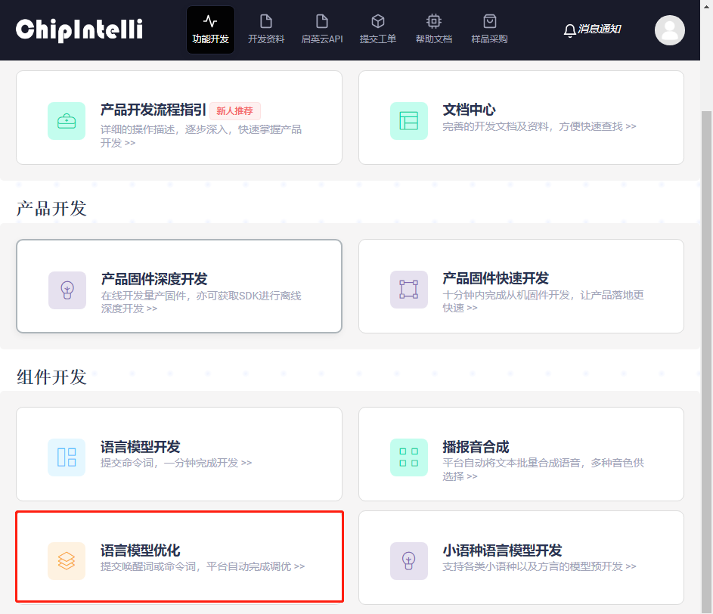Click the ChipIntelli logo
The height and width of the screenshot is (614, 713).
point(79,30)
